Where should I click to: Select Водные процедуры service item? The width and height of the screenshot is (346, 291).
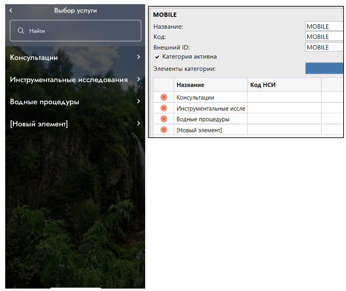[x=45, y=102]
